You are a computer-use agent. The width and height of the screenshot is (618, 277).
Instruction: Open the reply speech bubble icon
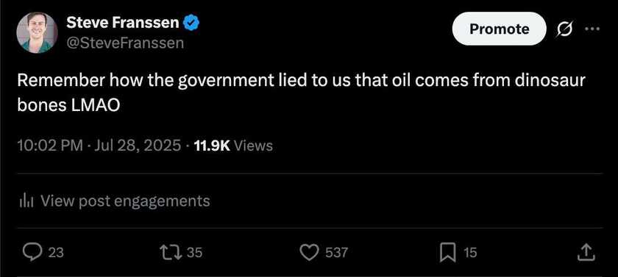pos(33,252)
